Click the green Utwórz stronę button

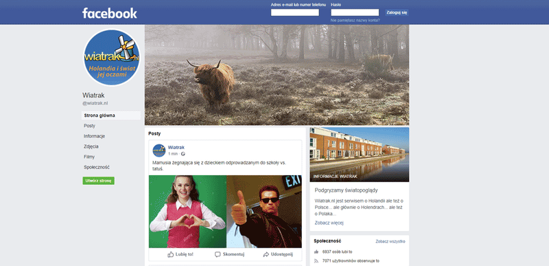coord(98,181)
